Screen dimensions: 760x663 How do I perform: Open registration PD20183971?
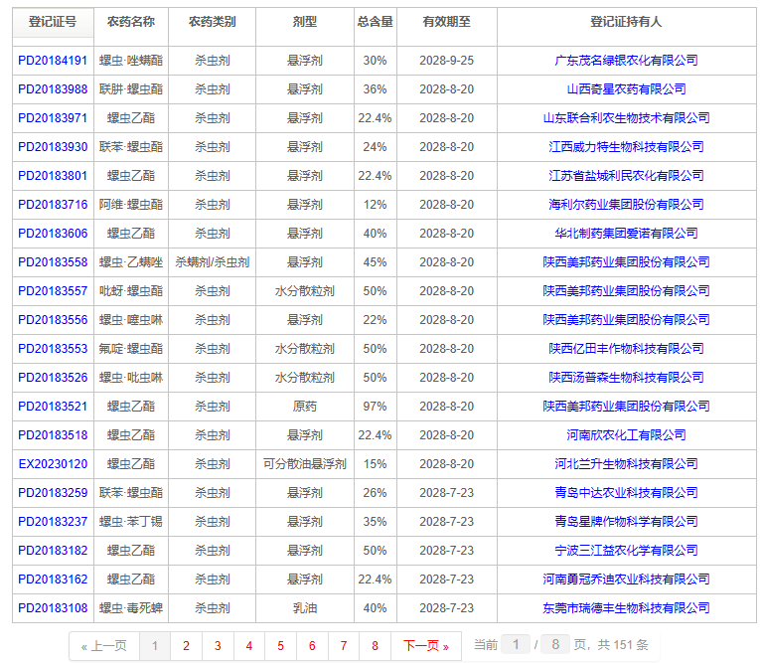[x=53, y=118]
